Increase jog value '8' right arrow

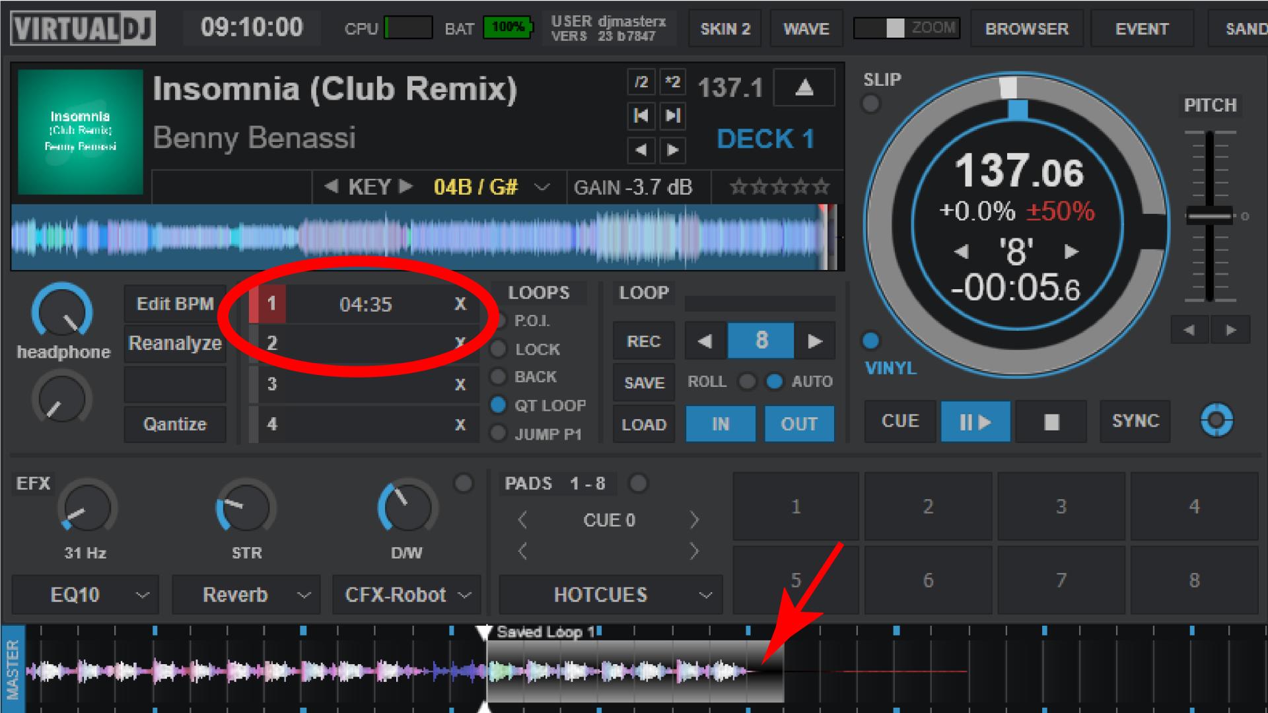click(1071, 252)
